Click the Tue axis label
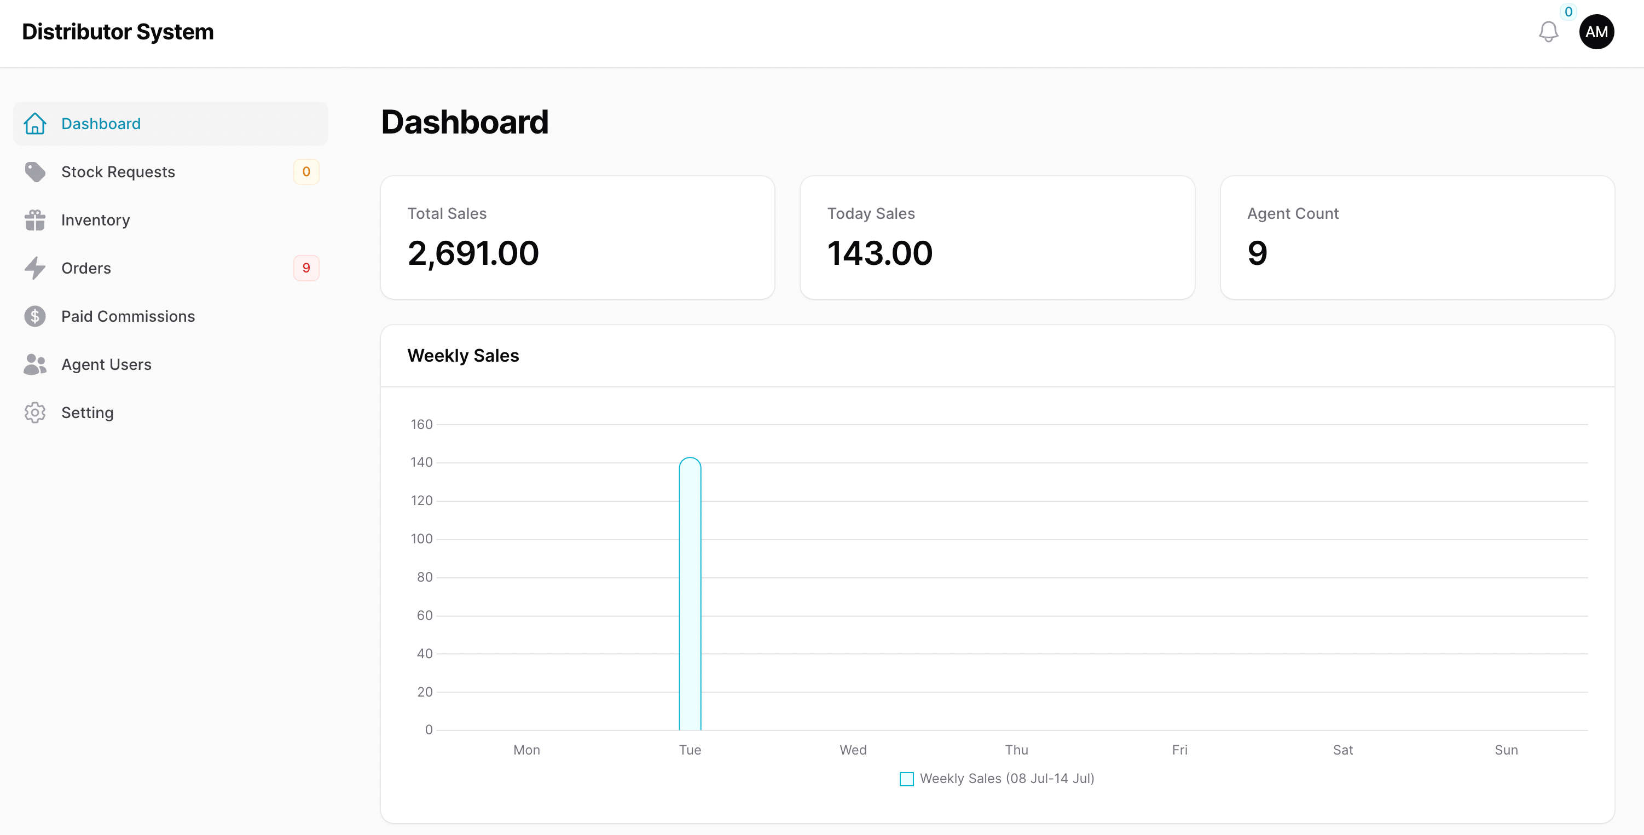Viewport: 1644px width, 835px height. pyautogui.click(x=690, y=750)
